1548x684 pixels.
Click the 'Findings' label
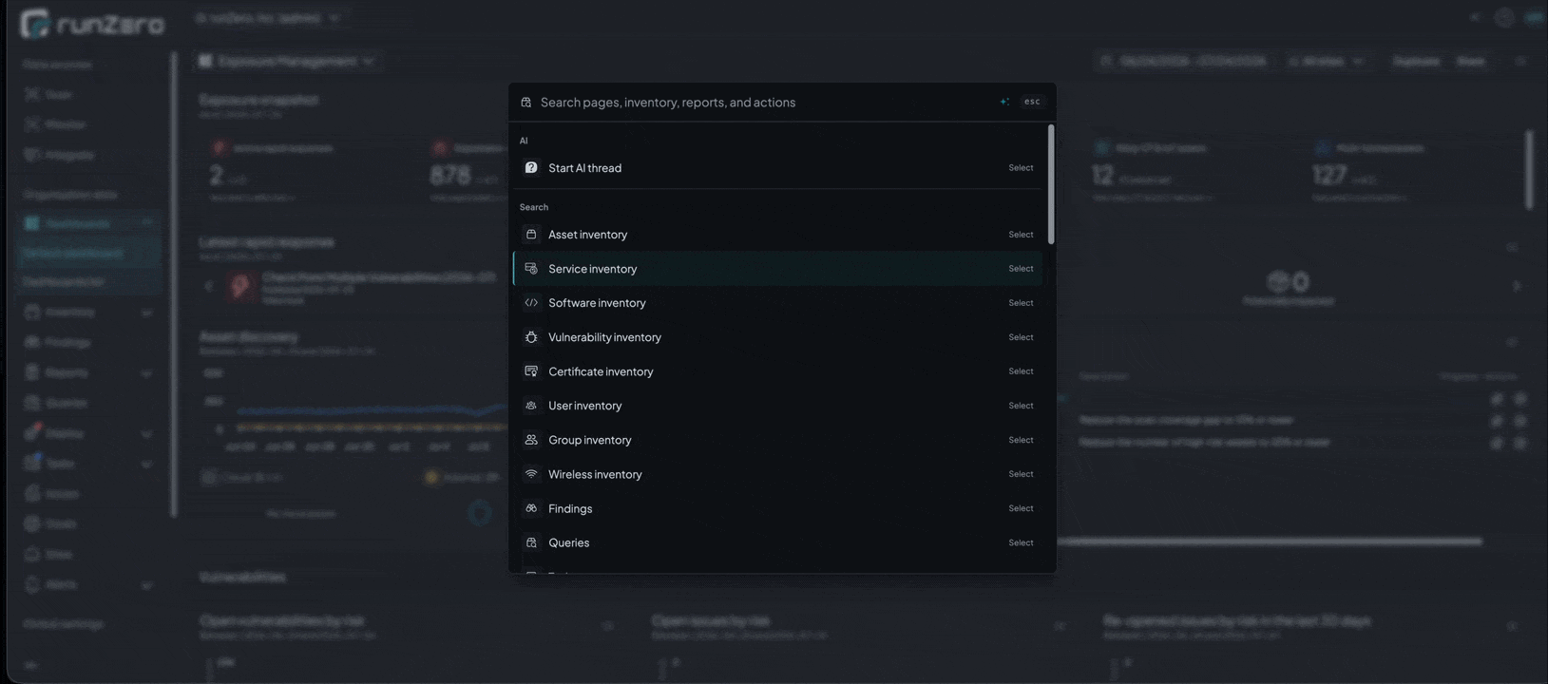(x=570, y=508)
